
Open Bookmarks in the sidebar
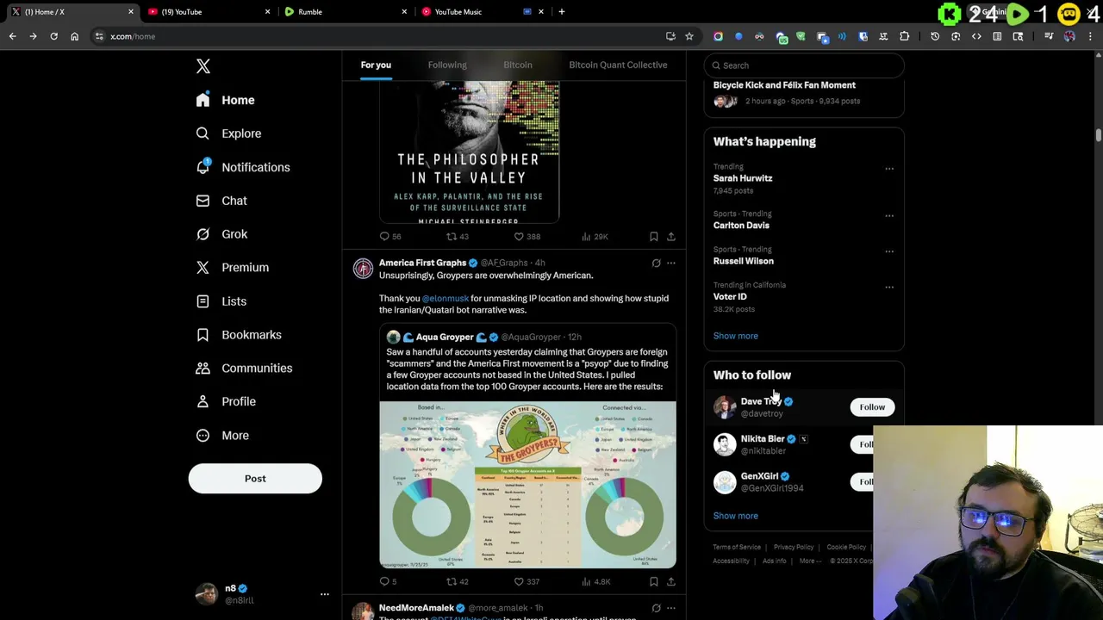pos(239,334)
